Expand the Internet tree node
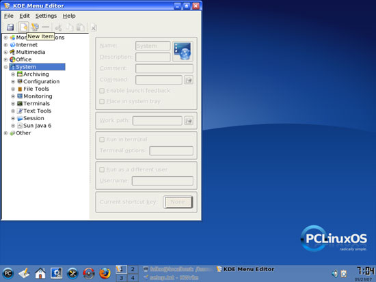376x282 pixels. point(5,45)
